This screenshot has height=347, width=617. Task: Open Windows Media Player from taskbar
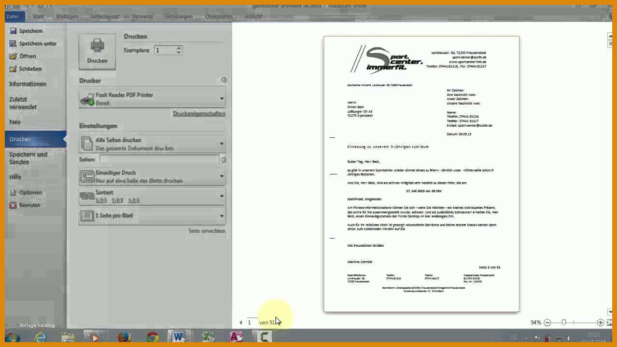[x=95, y=337]
